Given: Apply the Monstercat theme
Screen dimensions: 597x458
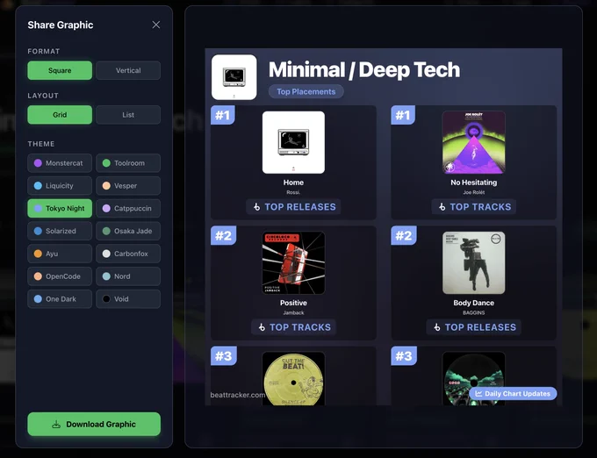Looking at the screenshot, I should (x=60, y=163).
